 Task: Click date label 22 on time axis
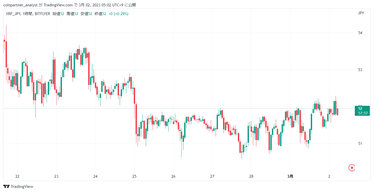pos(17,176)
